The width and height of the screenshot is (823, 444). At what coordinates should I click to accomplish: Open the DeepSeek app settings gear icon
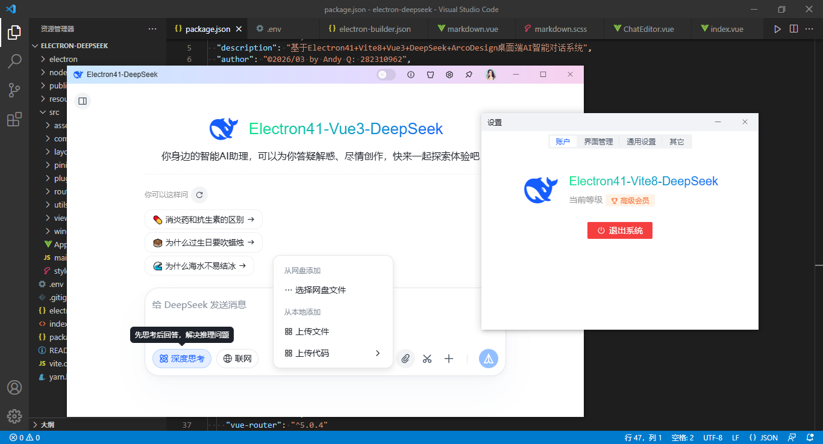449,74
